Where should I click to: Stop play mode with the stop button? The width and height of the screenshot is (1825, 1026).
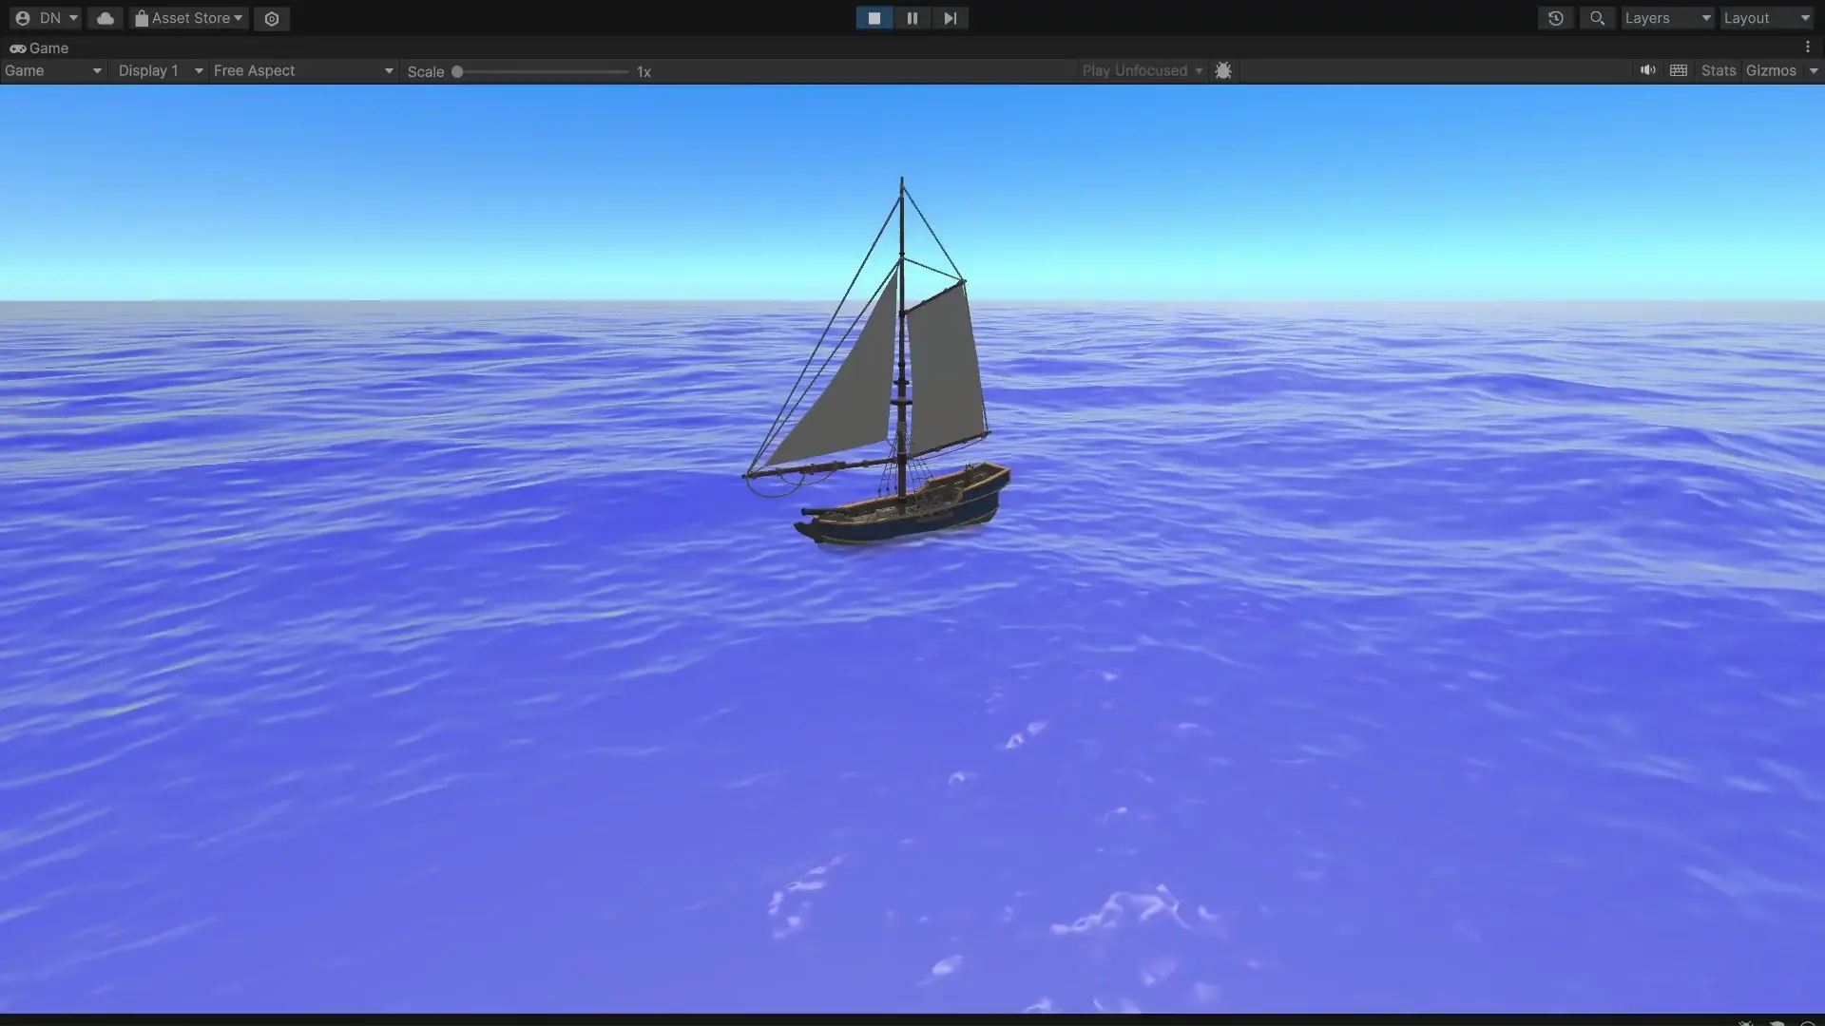[x=874, y=18]
